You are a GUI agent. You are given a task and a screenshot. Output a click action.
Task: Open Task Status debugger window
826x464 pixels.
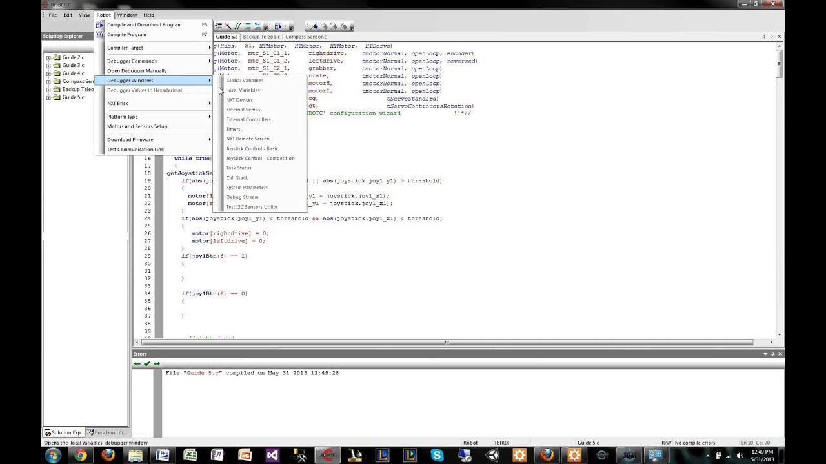[x=260, y=168]
